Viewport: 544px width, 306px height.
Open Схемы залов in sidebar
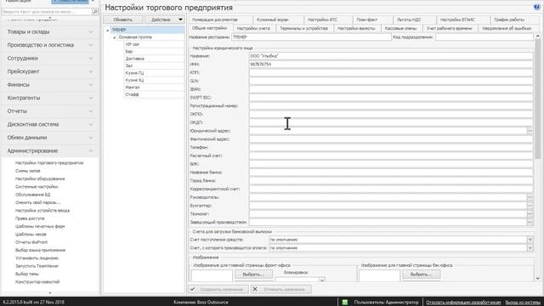tap(28, 171)
